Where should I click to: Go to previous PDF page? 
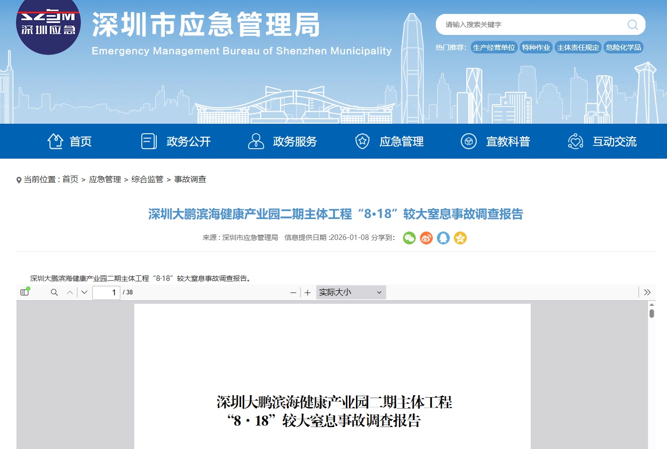click(x=70, y=292)
